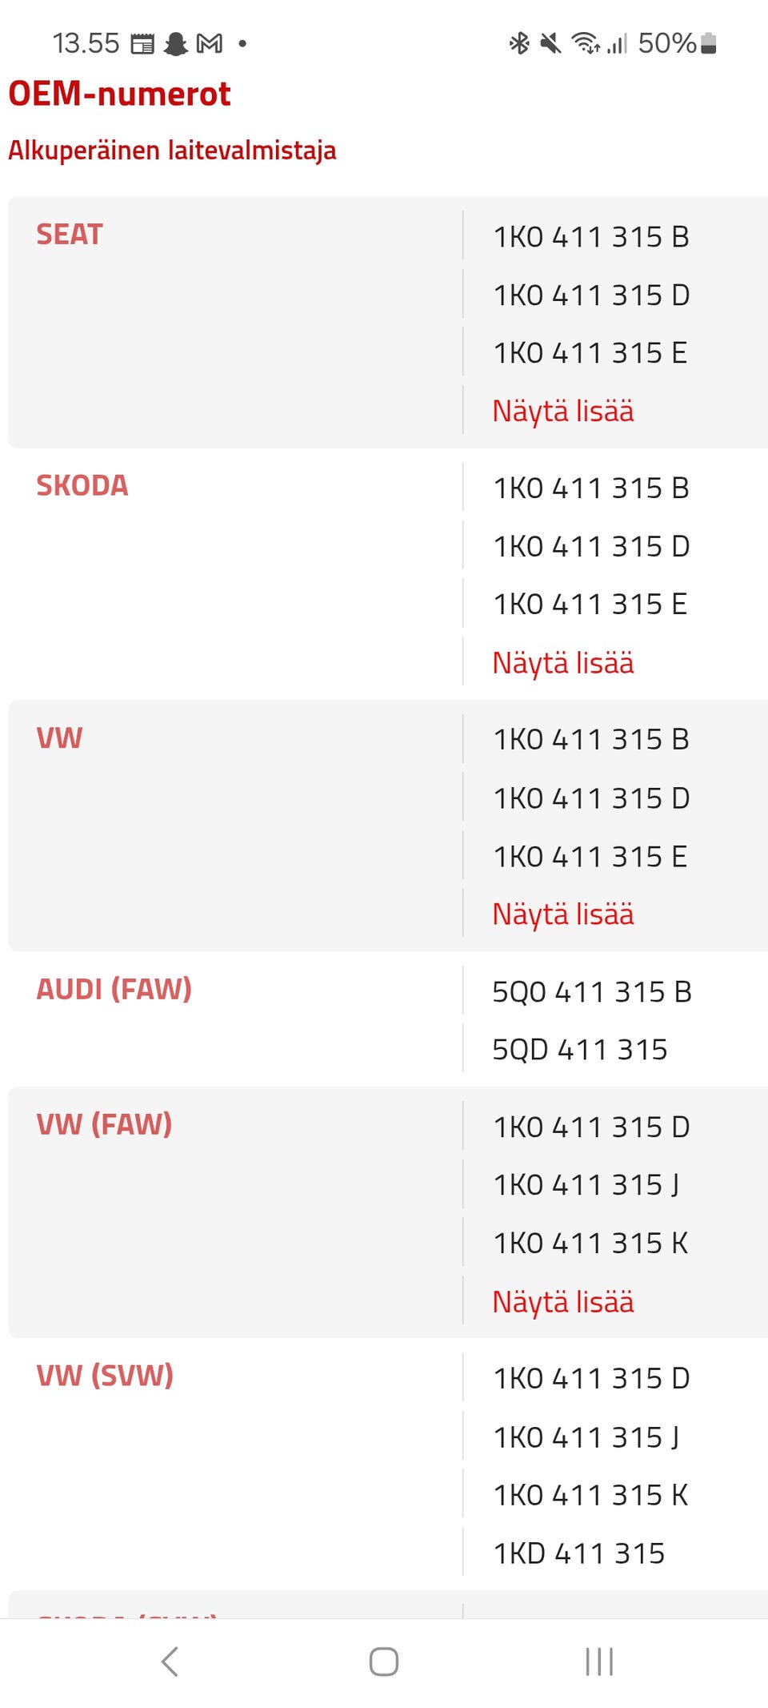Select VW (FAW) number 1K0 411 315 J
This screenshot has height=1708, width=768.
(586, 1185)
